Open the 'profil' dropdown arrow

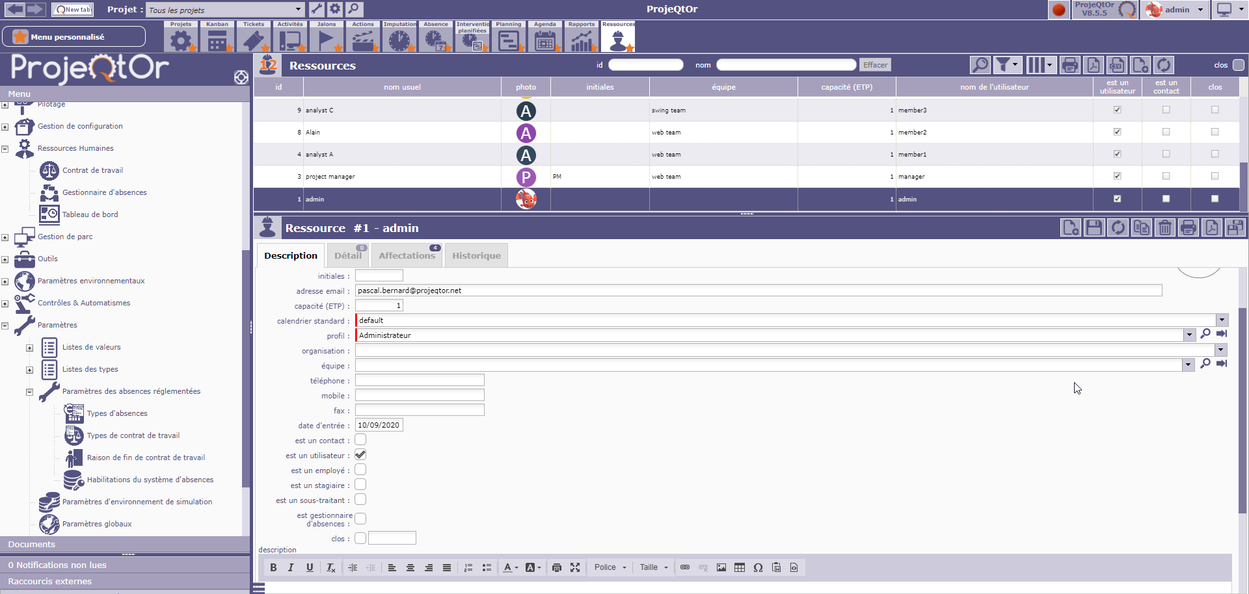[x=1189, y=335]
